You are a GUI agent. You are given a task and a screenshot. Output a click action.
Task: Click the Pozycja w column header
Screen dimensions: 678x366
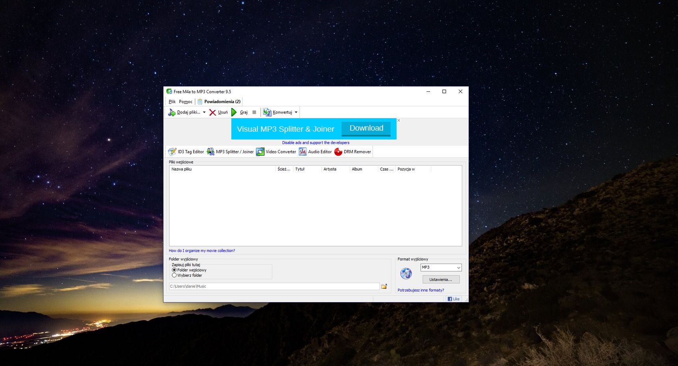413,169
